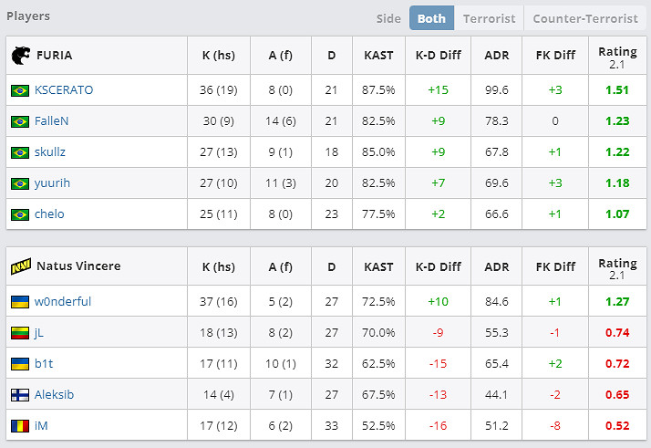Screen dimensions: 651x448
Task: Open FalleN's player page
Action: [53, 121]
